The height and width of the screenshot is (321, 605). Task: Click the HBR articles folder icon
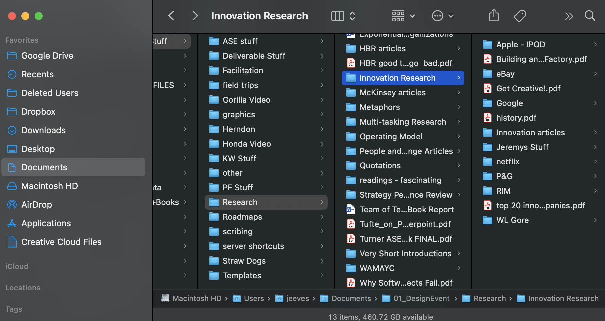click(x=351, y=48)
